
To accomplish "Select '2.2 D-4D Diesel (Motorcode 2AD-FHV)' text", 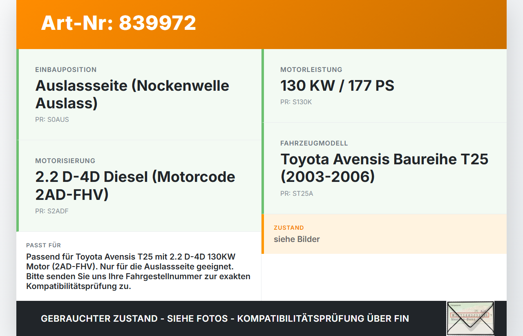I will tap(135, 186).
